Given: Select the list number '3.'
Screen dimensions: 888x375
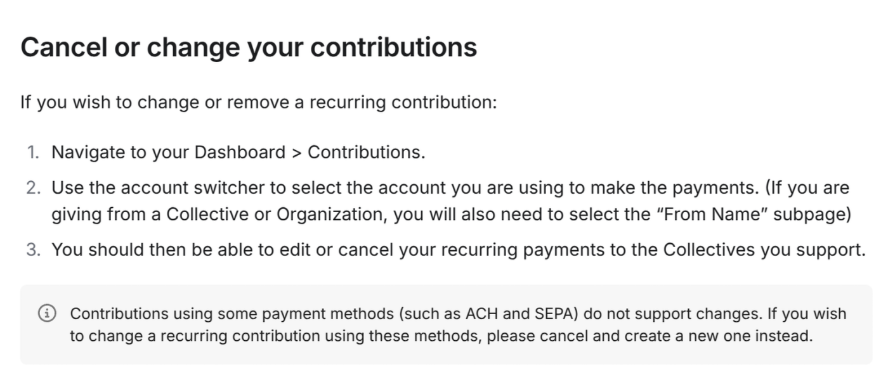Looking at the screenshot, I should [33, 250].
